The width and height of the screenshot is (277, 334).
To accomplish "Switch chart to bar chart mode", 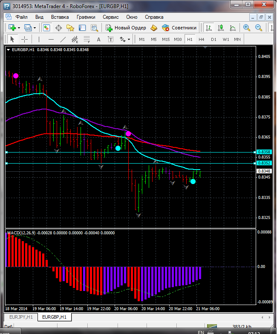I will 209,28.
